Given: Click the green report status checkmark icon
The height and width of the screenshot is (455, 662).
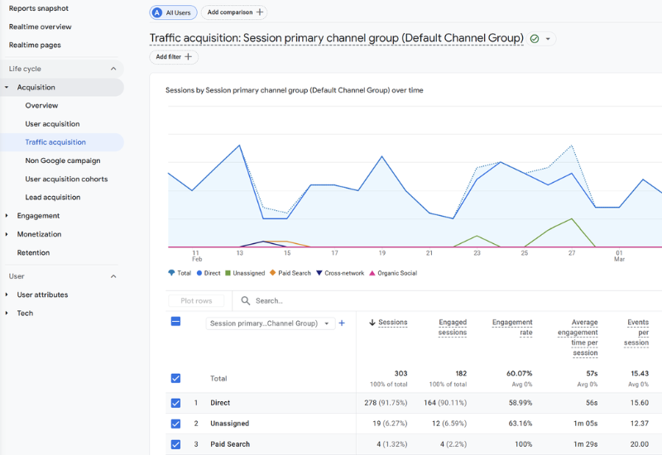Looking at the screenshot, I should pyautogui.click(x=535, y=39).
